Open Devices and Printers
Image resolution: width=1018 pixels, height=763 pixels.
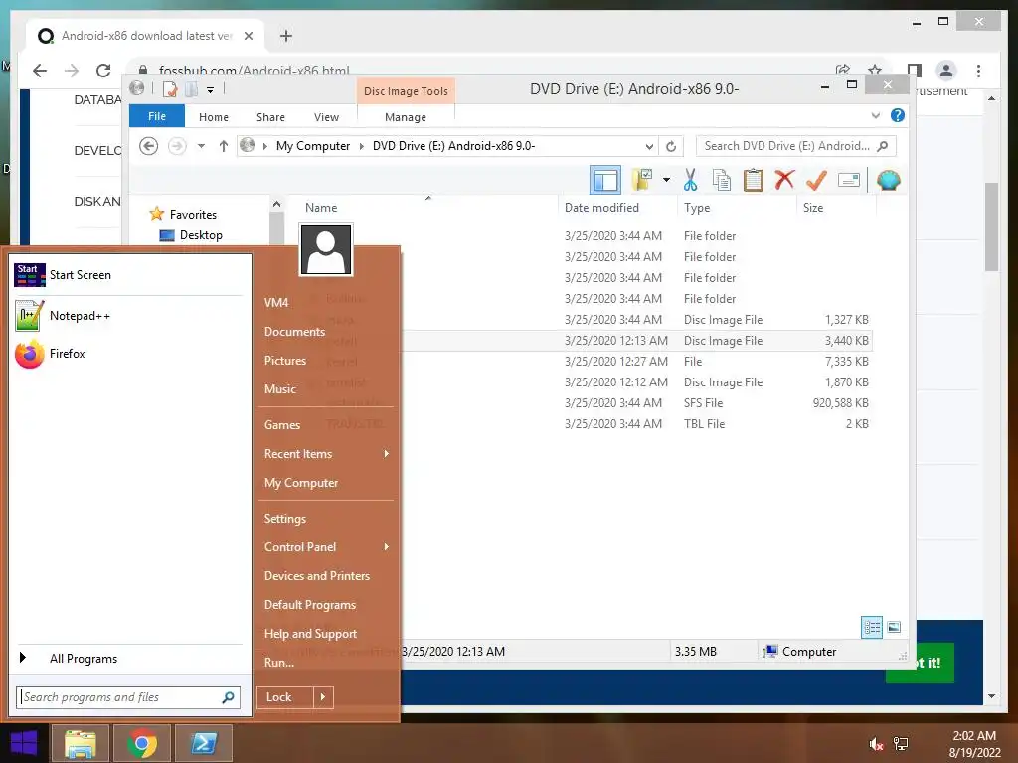click(x=317, y=576)
